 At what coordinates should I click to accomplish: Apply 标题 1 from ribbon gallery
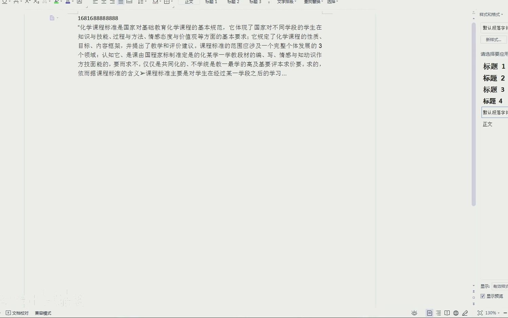click(211, 2)
